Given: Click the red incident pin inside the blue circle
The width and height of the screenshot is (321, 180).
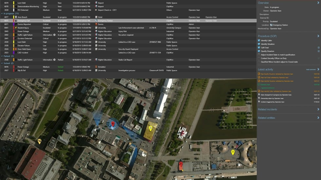Looking at the screenshot, I should tap(113, 124).
